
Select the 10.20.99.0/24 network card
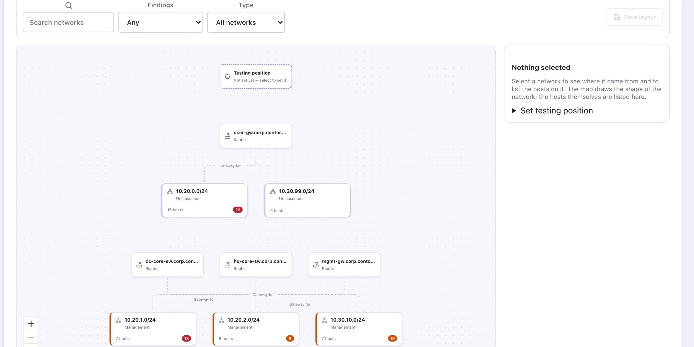coord(307,200)
